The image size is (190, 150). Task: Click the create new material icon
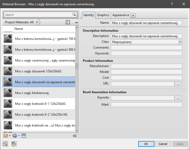point(15,136)
